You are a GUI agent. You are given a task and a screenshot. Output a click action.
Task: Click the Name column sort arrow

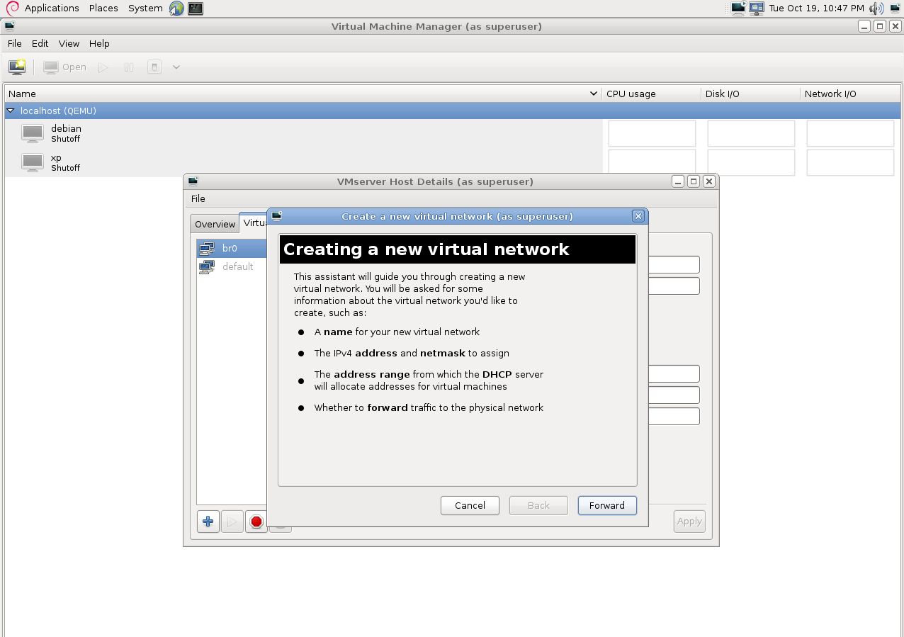coord(594,94)
